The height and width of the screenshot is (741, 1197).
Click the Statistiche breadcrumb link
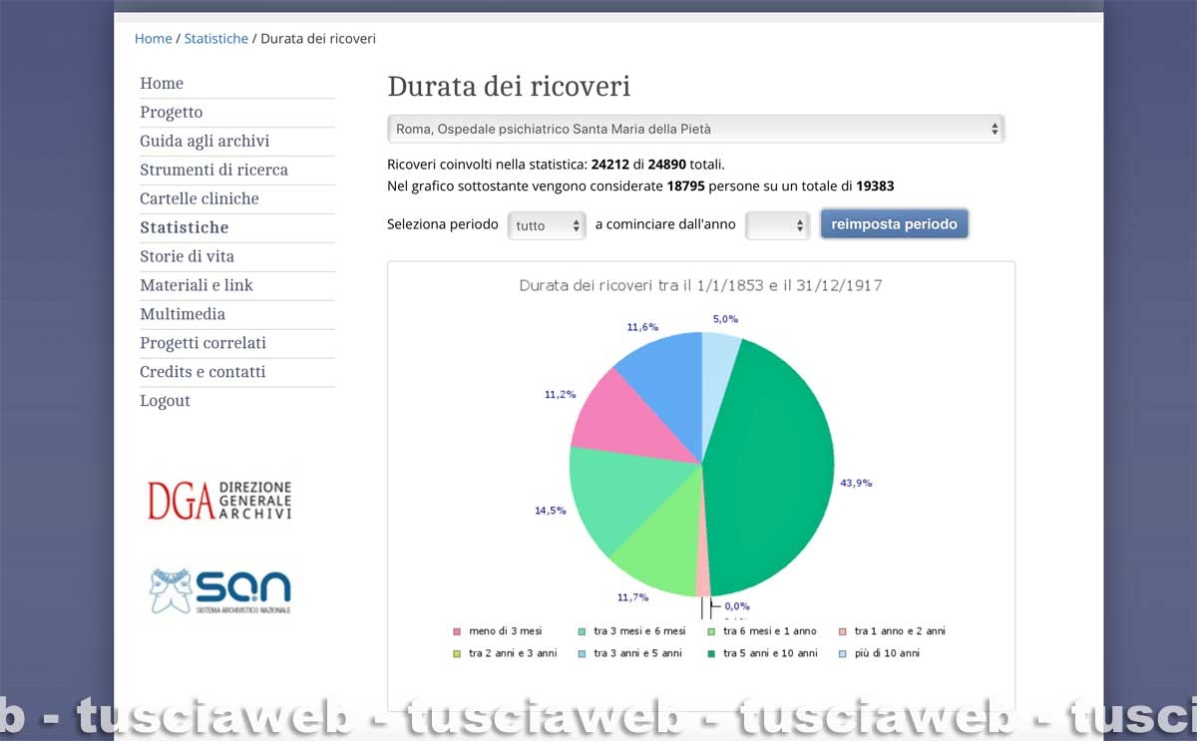click(215, 39)
